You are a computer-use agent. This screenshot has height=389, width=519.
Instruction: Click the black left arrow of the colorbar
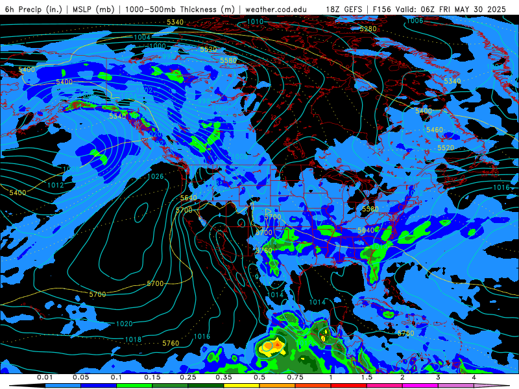pyautogui.click(x=27, y=386)
